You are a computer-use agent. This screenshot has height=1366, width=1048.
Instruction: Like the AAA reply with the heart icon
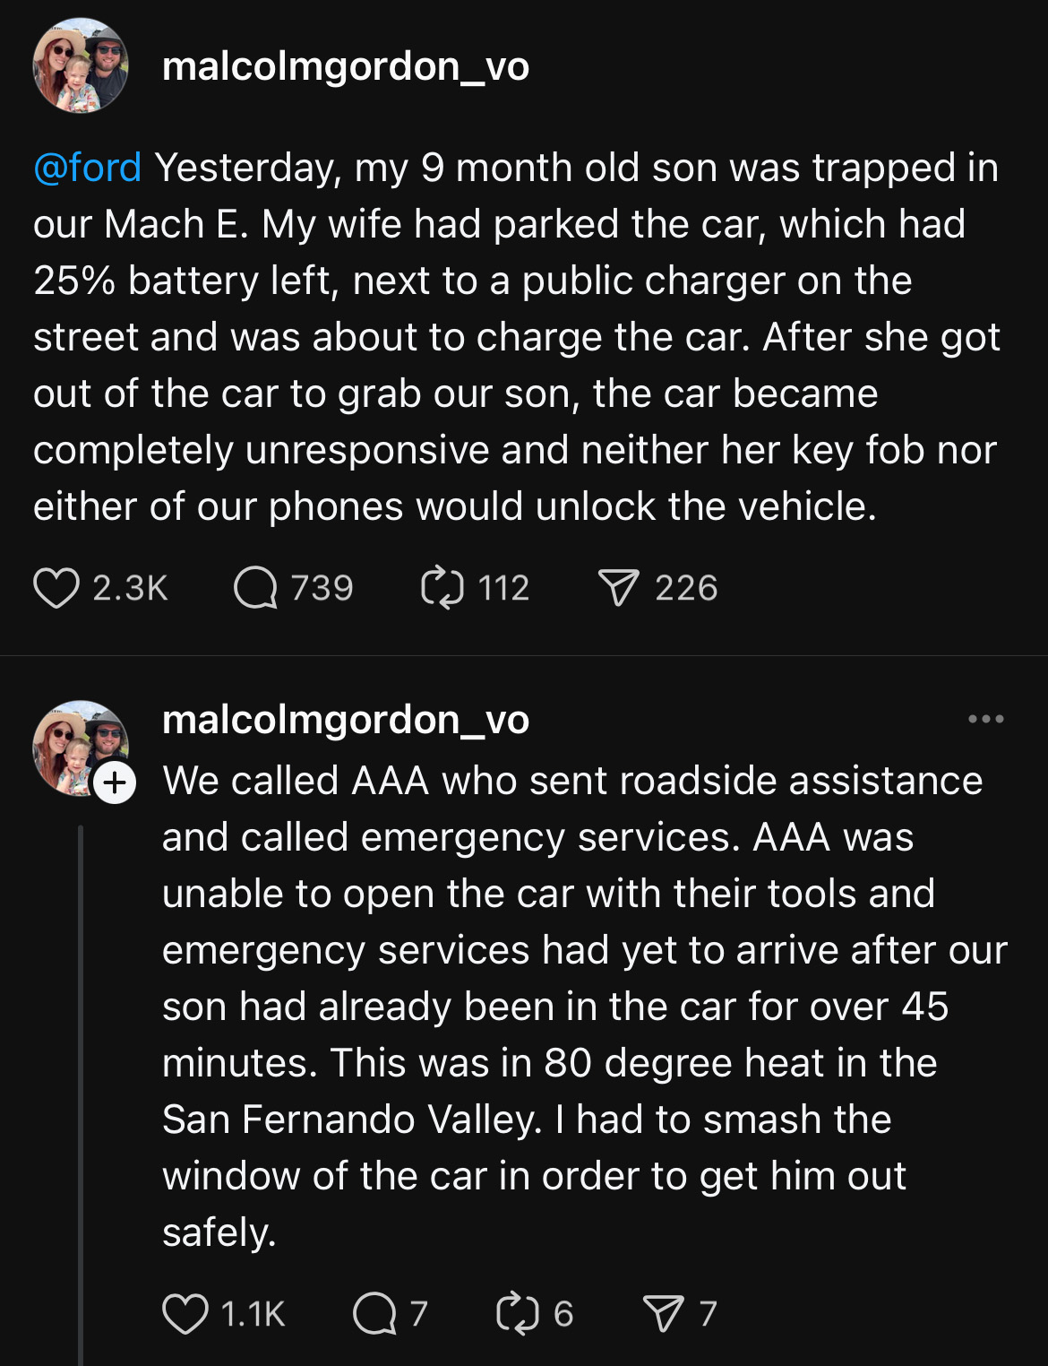tap(185, 1314)
